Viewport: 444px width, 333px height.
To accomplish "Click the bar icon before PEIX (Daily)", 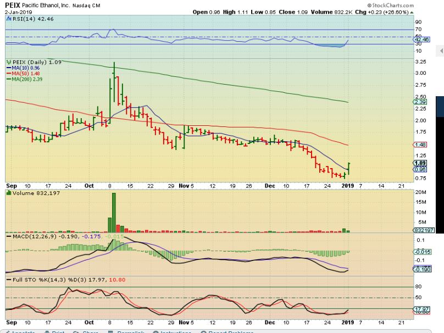I will coord(9,62).
